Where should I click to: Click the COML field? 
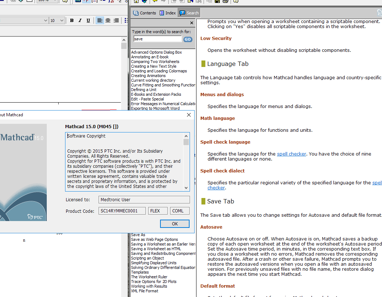point(180,211)
